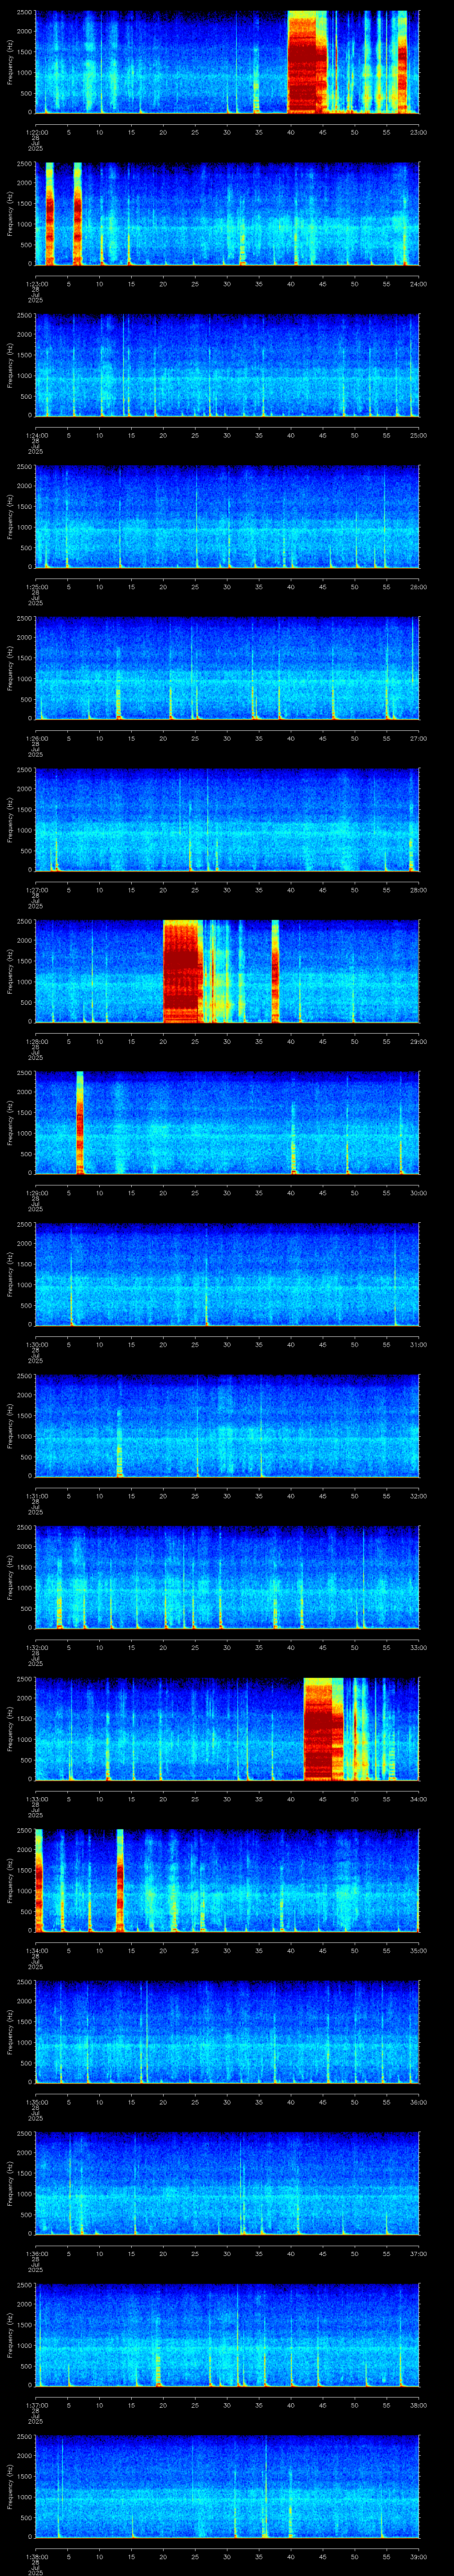Choose the spectrogram panel starting at 1:32:00

pos(227,1577)
